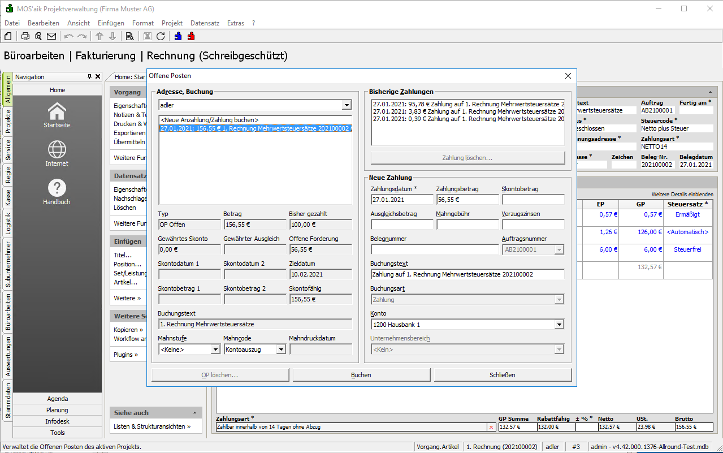Open the Konto dropdown for Hausbank

tap(559, 325)
